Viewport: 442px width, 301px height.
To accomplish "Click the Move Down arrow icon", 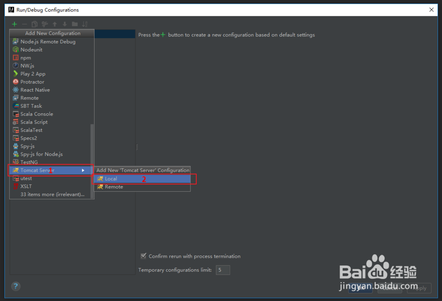I will [65, 24].
